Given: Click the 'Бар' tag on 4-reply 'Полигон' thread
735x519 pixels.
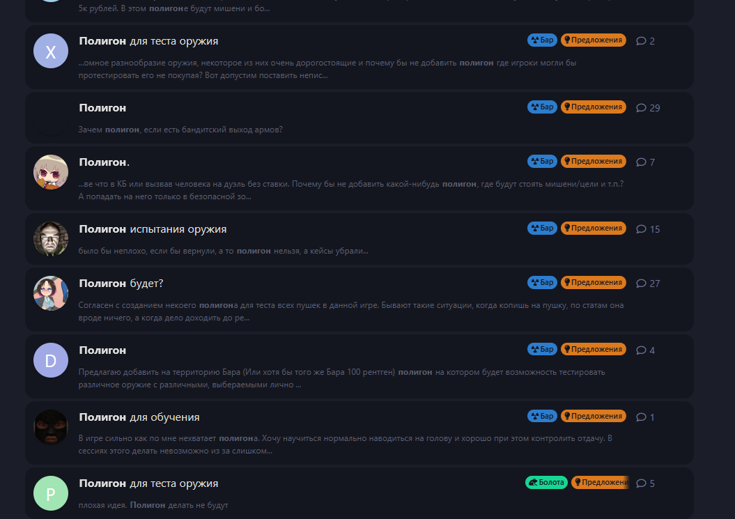Looking at the screenshot, I should 542,349.
